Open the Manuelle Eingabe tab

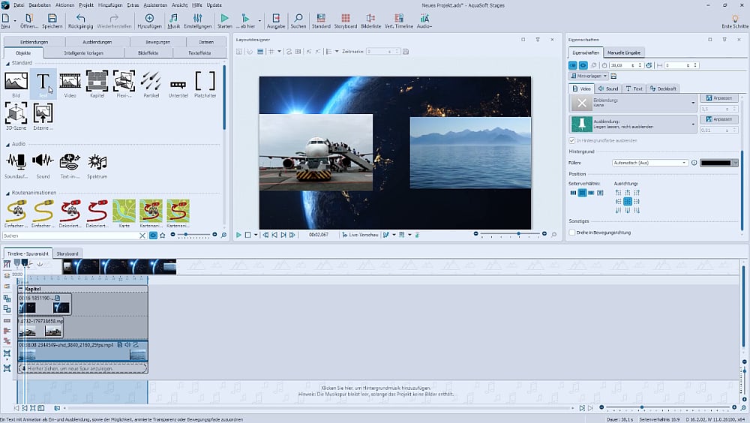[624, 52]
